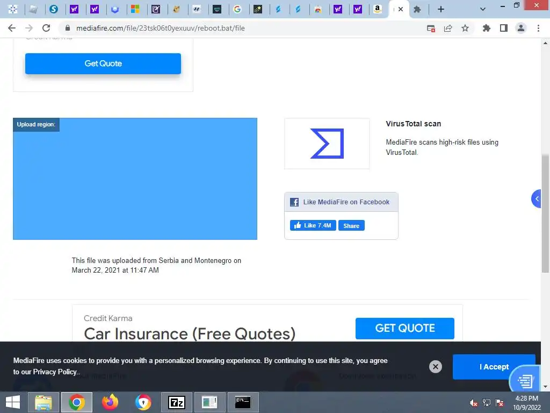Click the blue Get Quote button

pyautogui.click(x=103, y=63)
